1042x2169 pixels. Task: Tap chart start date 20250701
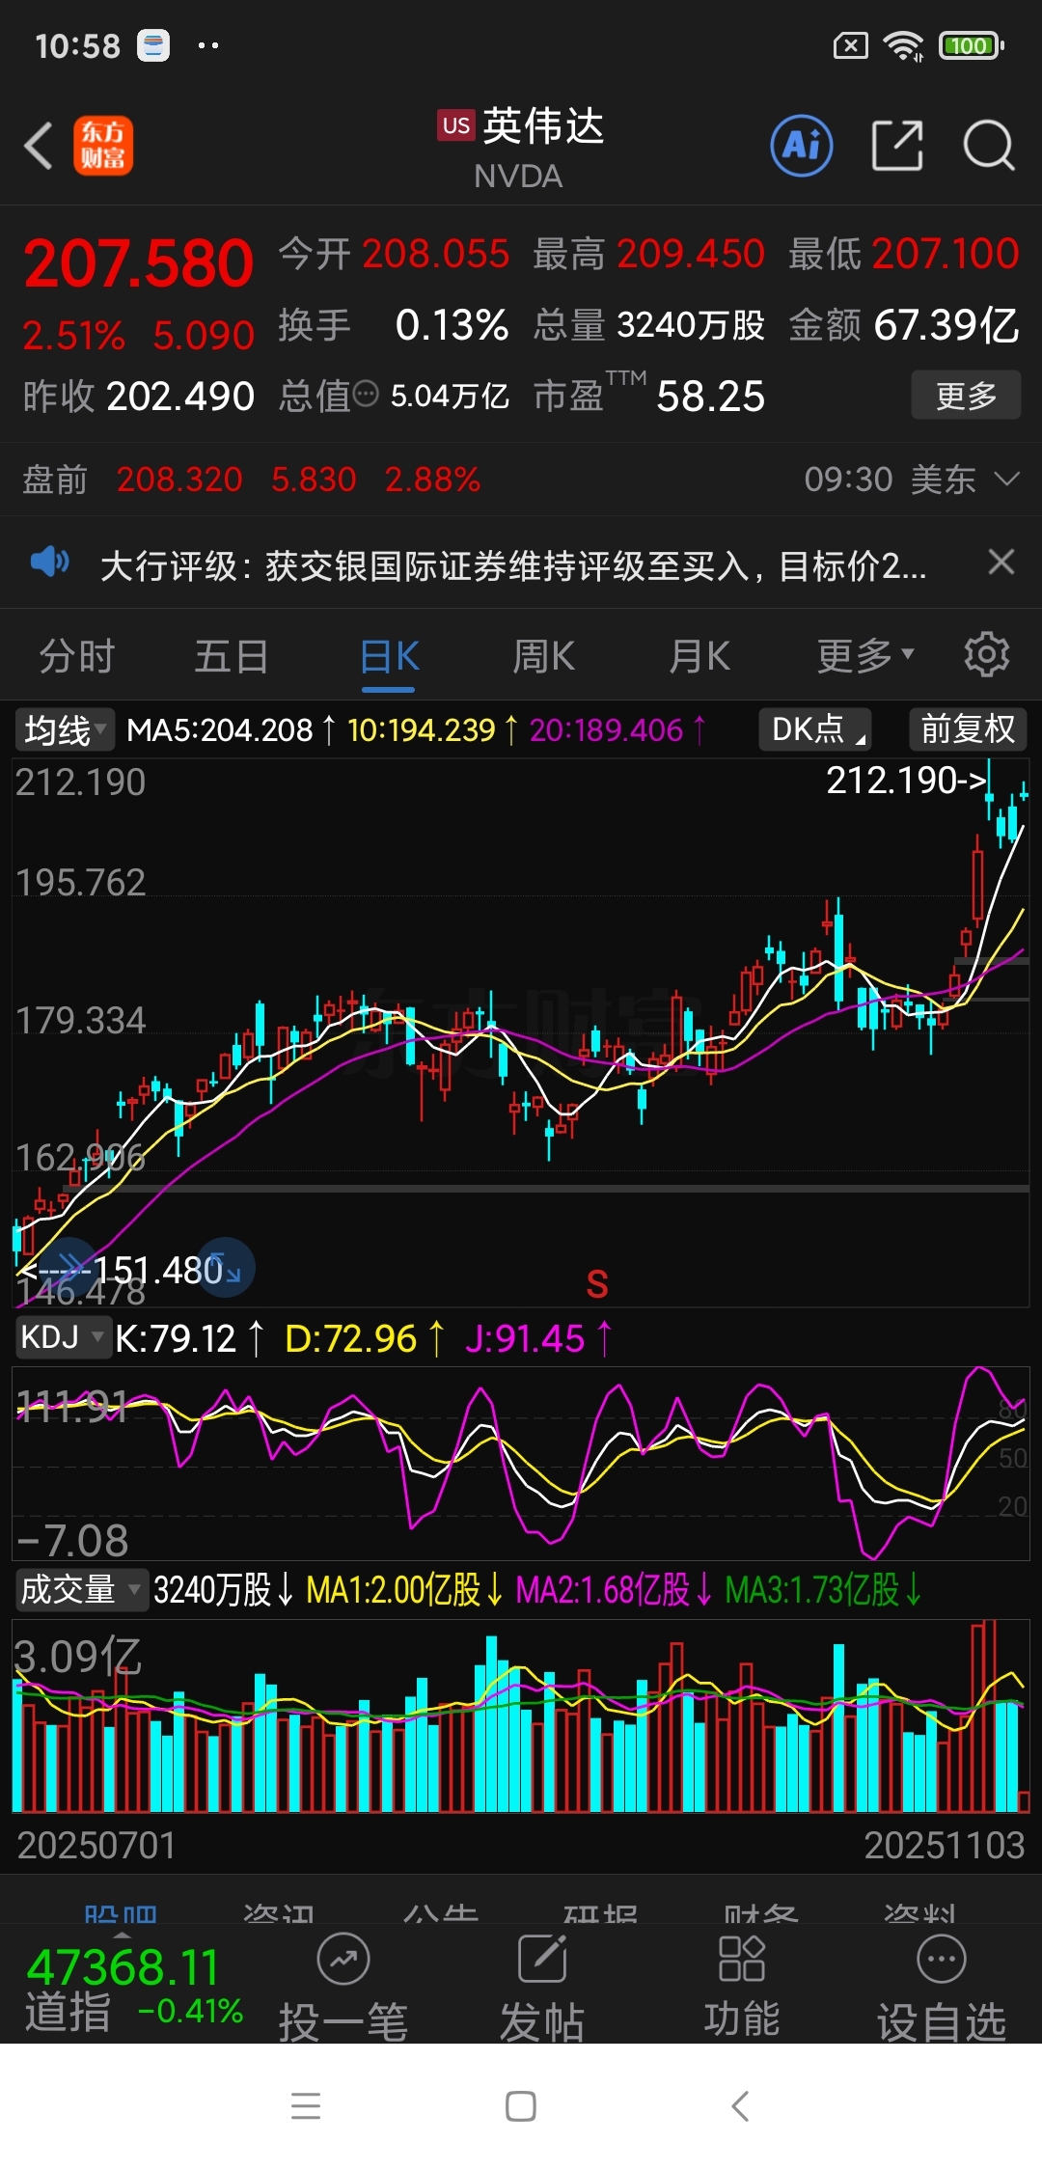click(96, 1845)
